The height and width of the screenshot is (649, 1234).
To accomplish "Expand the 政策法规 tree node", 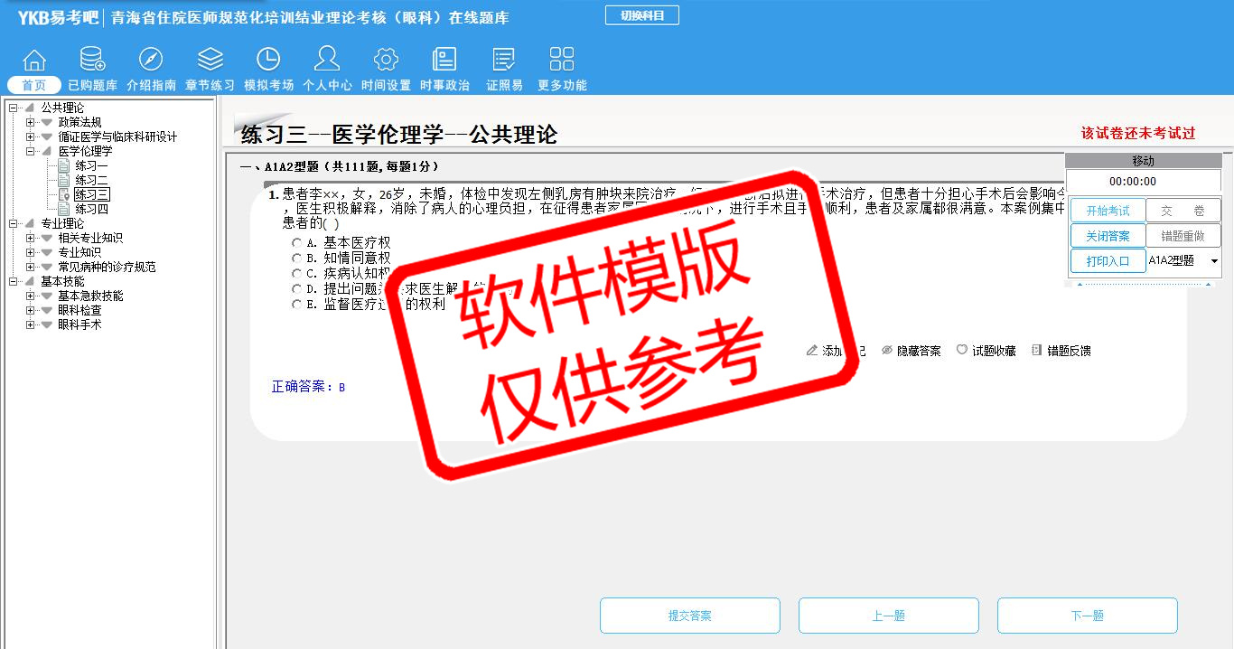I will (31, 122).
